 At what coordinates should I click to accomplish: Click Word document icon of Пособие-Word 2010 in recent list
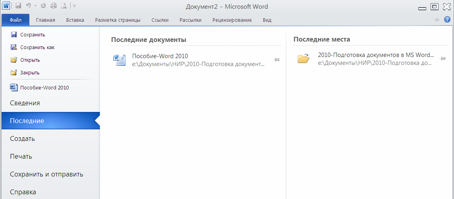pos(119,60)
